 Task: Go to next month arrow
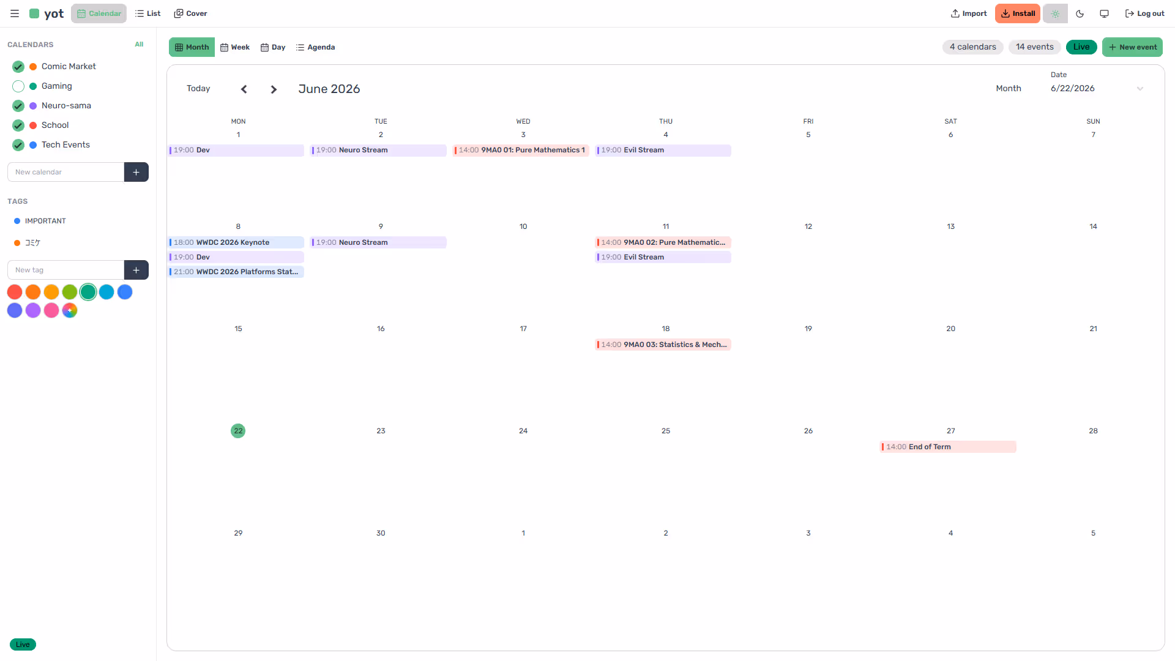tap(274, 89)
